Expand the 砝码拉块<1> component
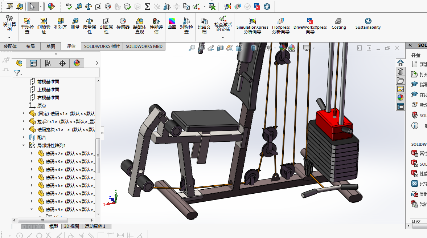The width and height of the screenshot is (427, 238). tap(24, 129)
